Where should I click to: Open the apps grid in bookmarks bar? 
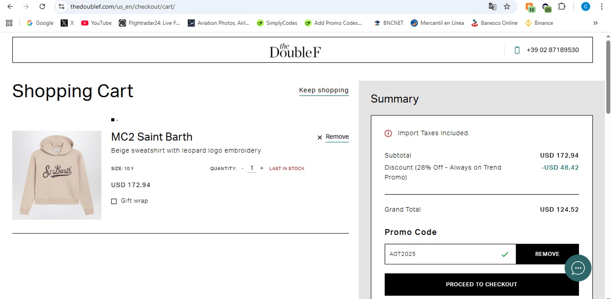click(9, 23)
